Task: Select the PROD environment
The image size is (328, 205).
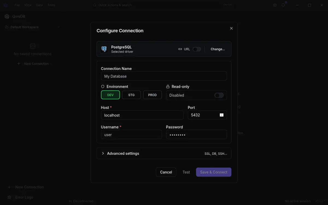Action: click(153, 95)
